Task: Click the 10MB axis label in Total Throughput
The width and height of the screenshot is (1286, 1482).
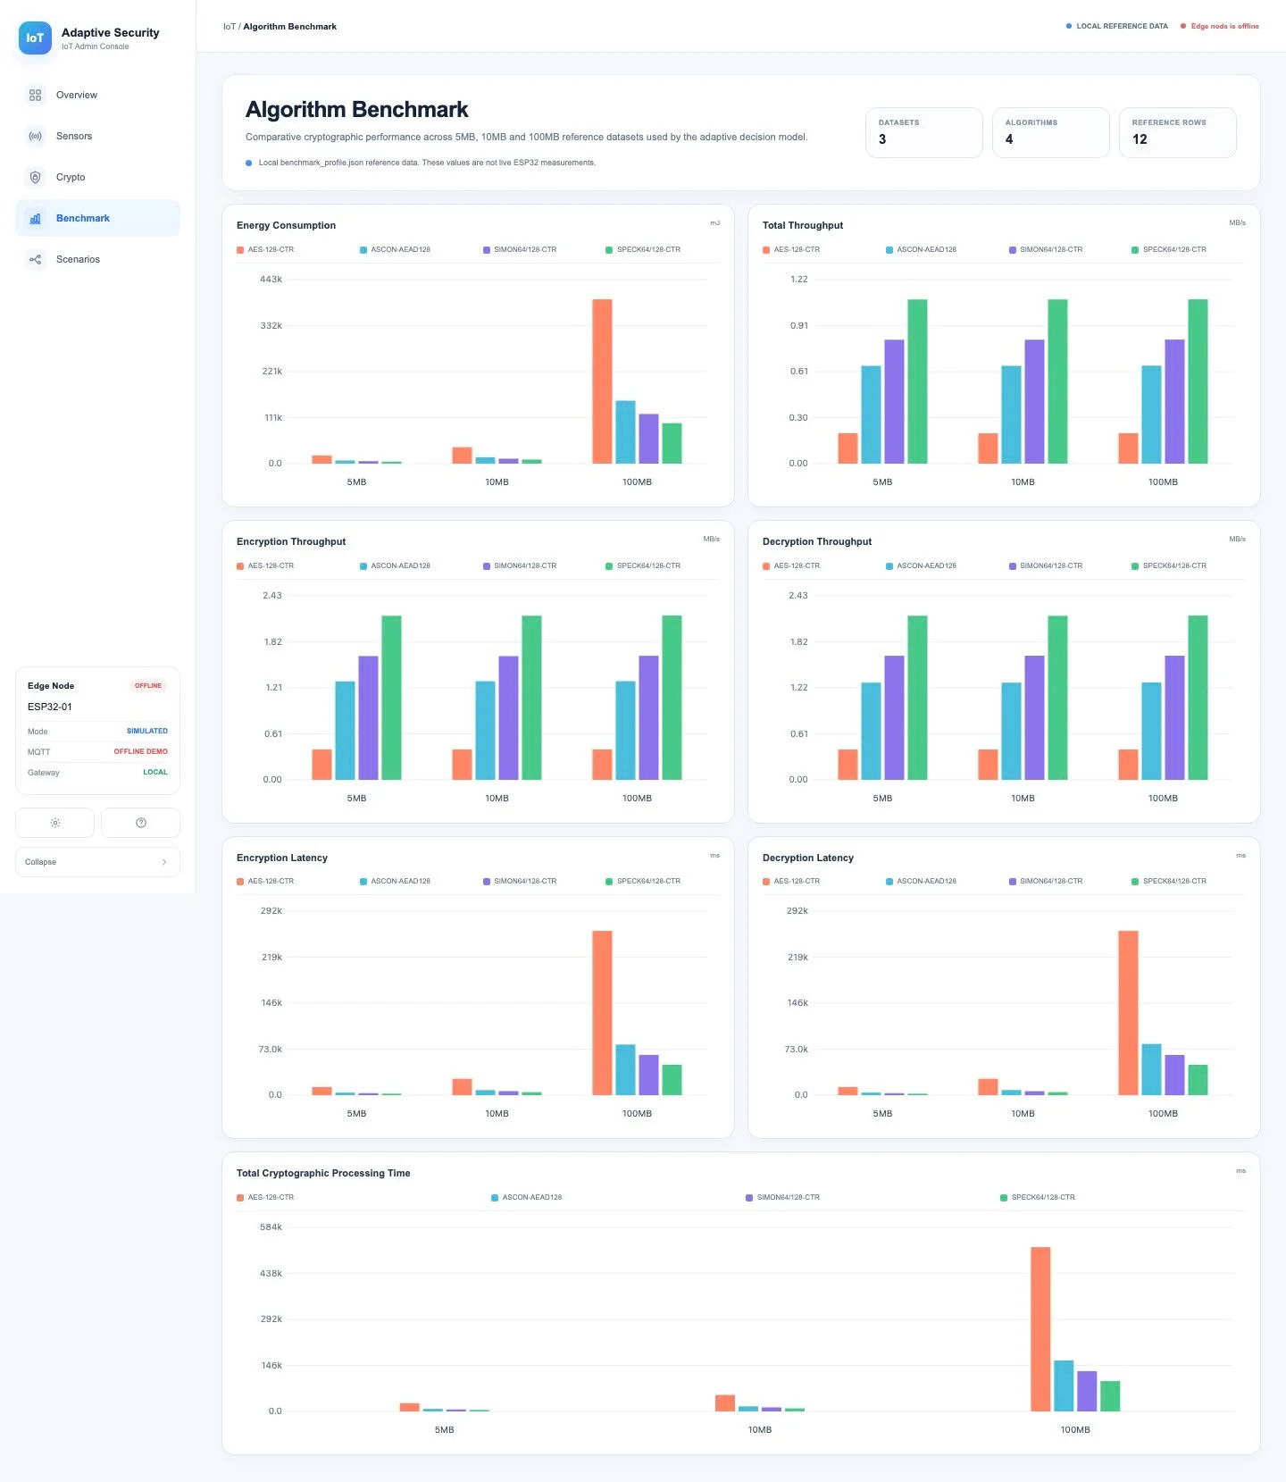Action: pos(1023,482)
